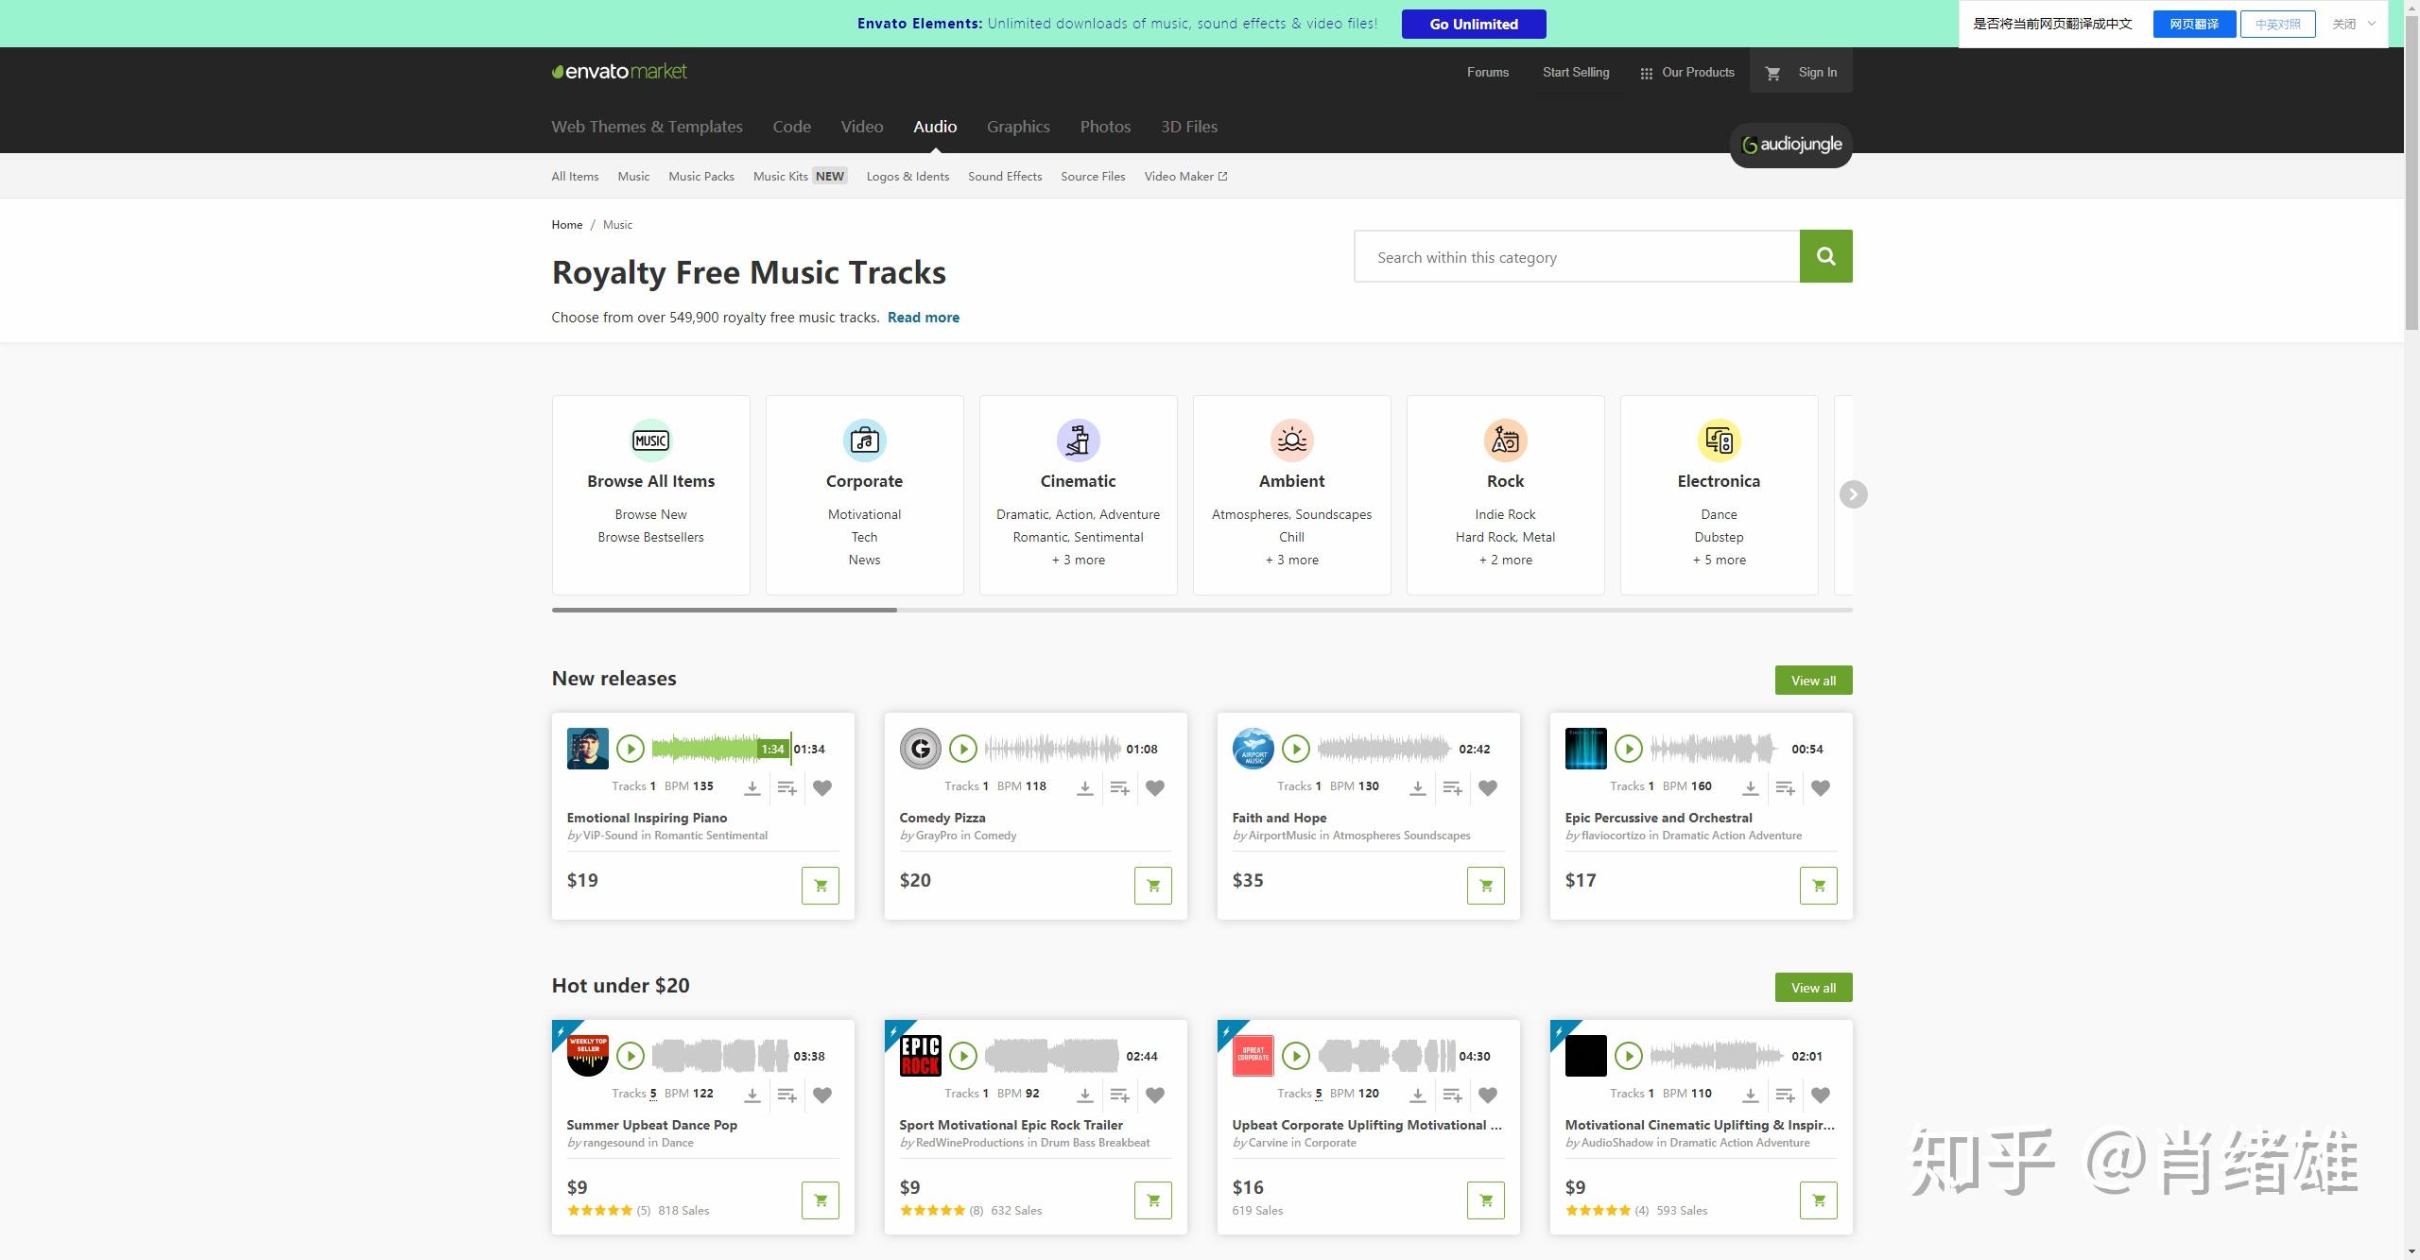Click the Ambient category icon
Viewport: 2420px width, 1260px height.
1291,440
